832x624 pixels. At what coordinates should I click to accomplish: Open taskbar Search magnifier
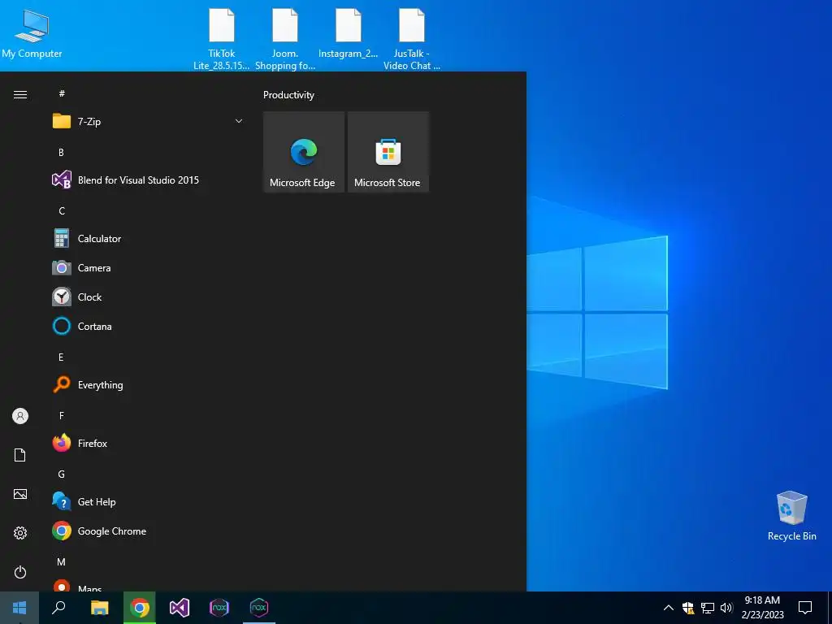58,608
